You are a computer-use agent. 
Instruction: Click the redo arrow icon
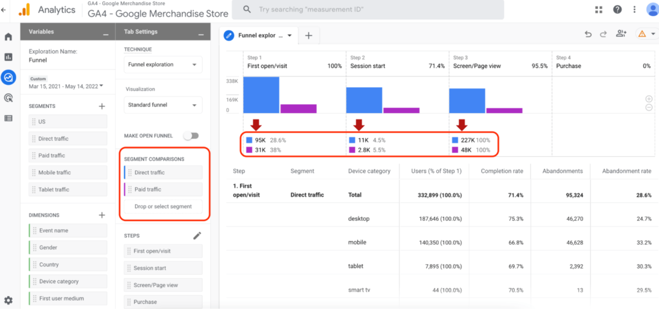pos(604,35)
